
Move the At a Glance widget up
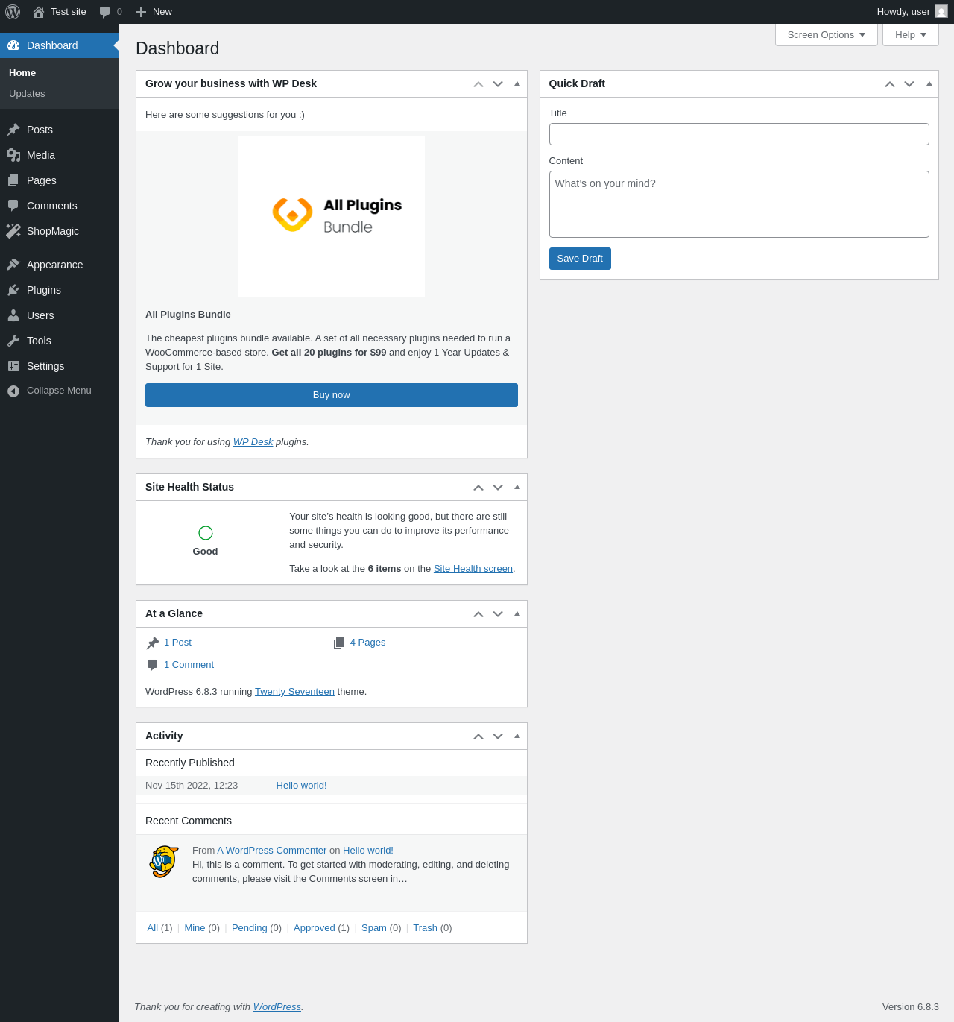[x=478, y=614]
